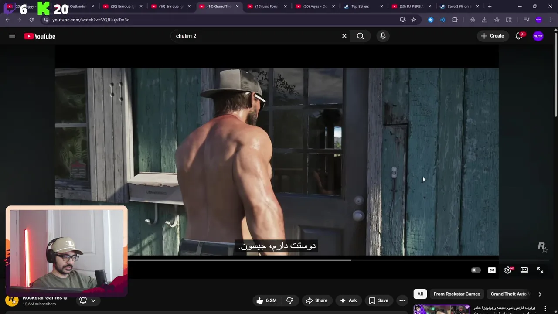Switch to the IM PERSIA tab
558x314 pixels.
point(412,7)
